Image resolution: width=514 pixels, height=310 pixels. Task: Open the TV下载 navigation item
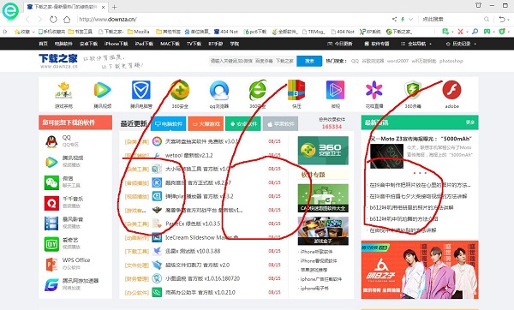click(x=194, y=44)
